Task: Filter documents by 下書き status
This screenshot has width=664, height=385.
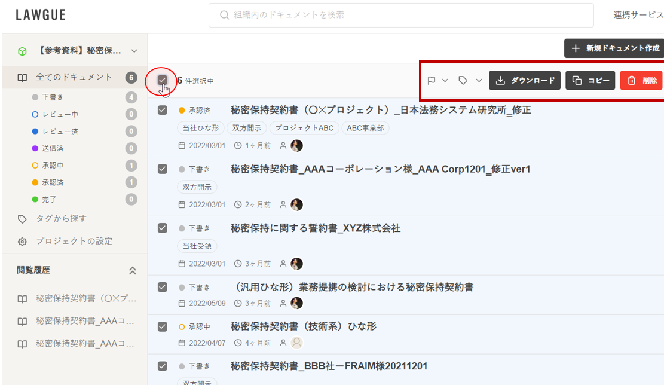Action: click(x=53, y=97)
